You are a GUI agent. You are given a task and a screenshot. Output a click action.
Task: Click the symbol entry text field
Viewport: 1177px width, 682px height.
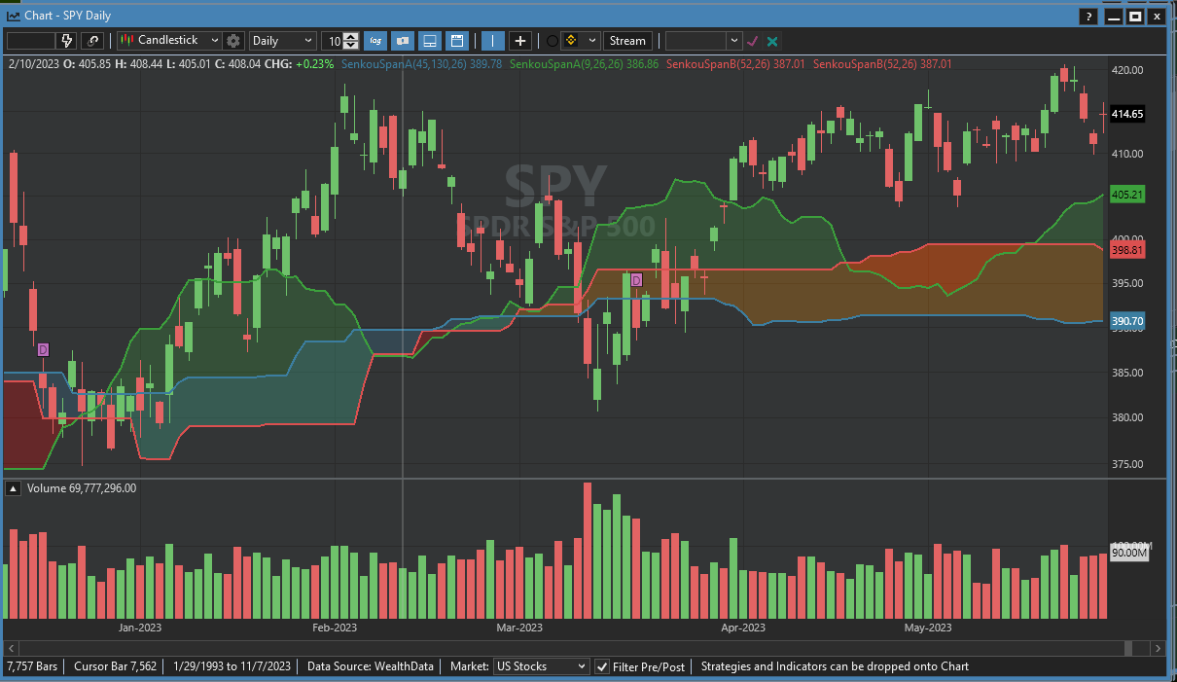31,41
